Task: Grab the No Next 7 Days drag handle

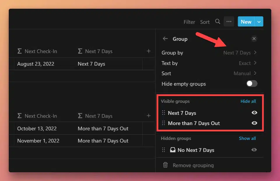Action: 163,150
